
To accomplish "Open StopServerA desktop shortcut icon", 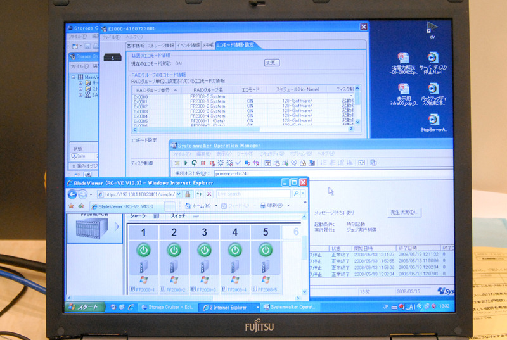I will click(433, 123).
